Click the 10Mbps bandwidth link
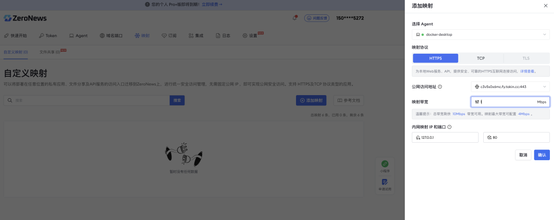This screenshot has height=220, width=554. tap(459, 114)
